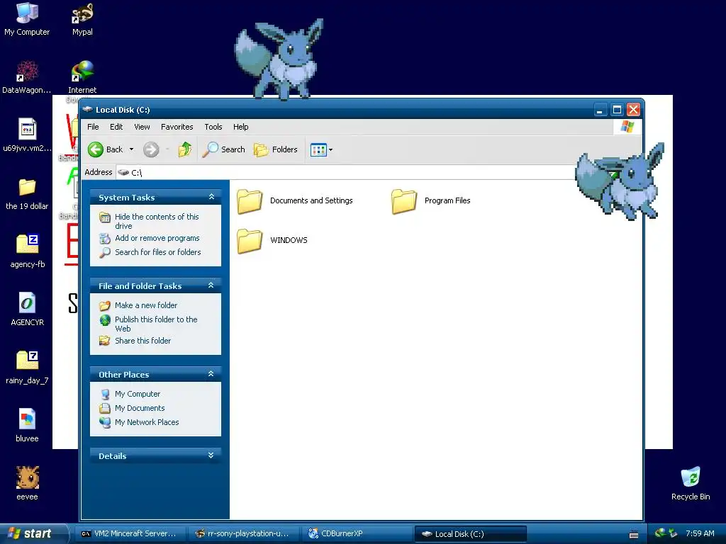Open My Documents in Other Places
The width and height of the screenshot is (726, 544).
pos(140,408)
